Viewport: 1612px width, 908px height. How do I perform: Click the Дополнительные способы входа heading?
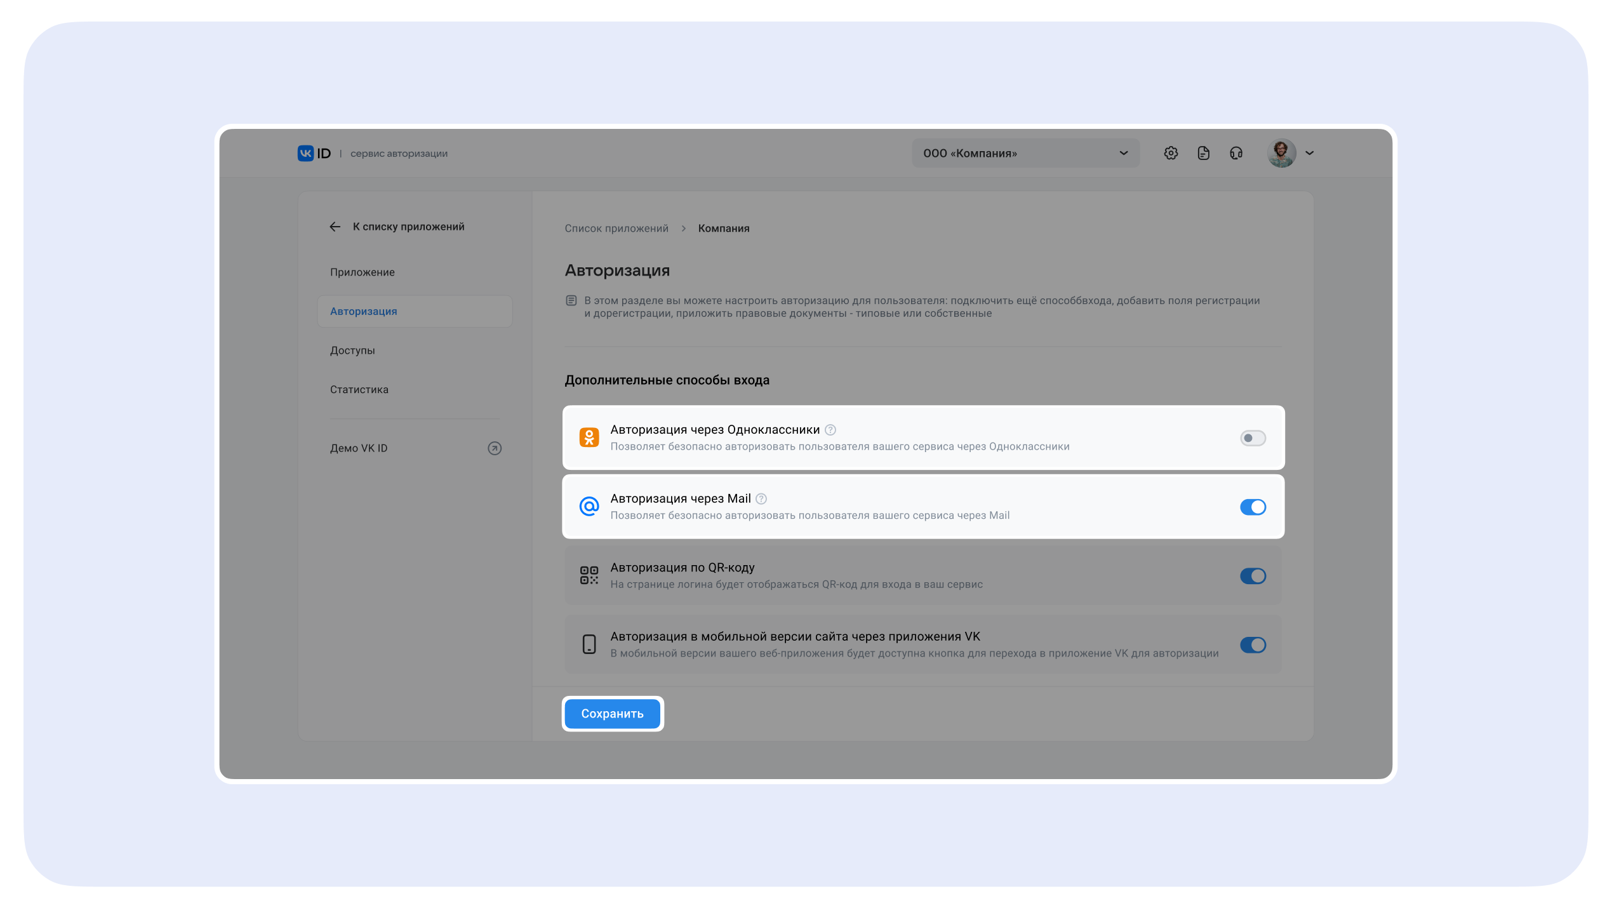(667, 380)
